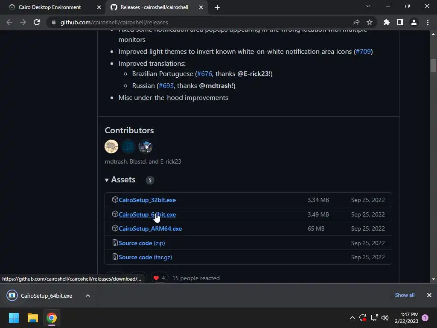
Task: Click the site lock icon in address bar
Action: coord(54,22)
